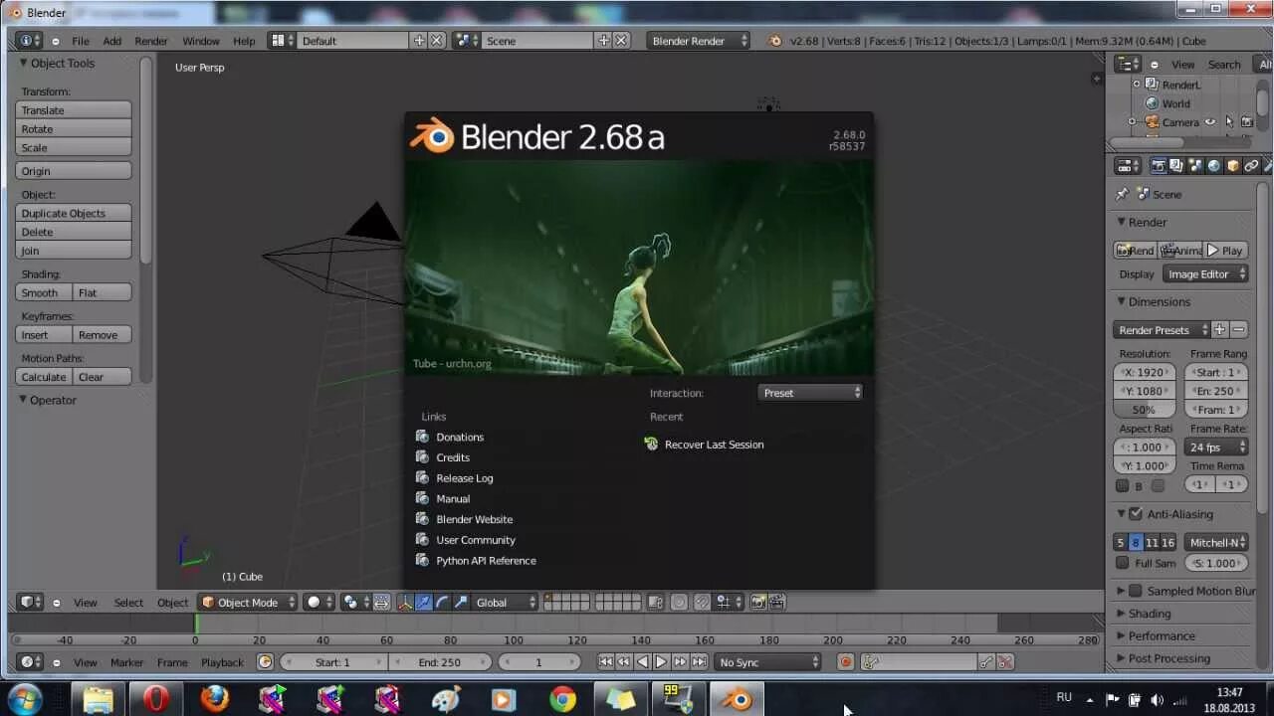The image size is (1274, 716).
Task: Select the translate manipulator arrow icon
Action: coord(424,602)
